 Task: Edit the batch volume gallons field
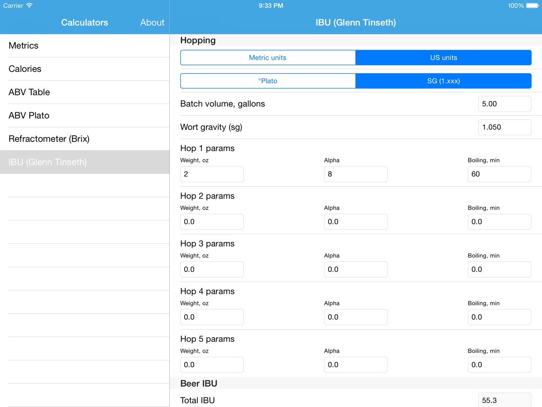click(x=504, y=104)
